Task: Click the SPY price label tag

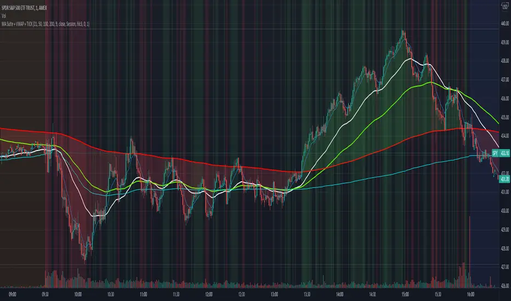Action: point(495,153)
